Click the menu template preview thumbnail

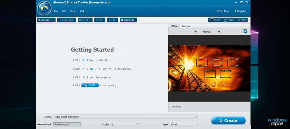coord(209,68)
